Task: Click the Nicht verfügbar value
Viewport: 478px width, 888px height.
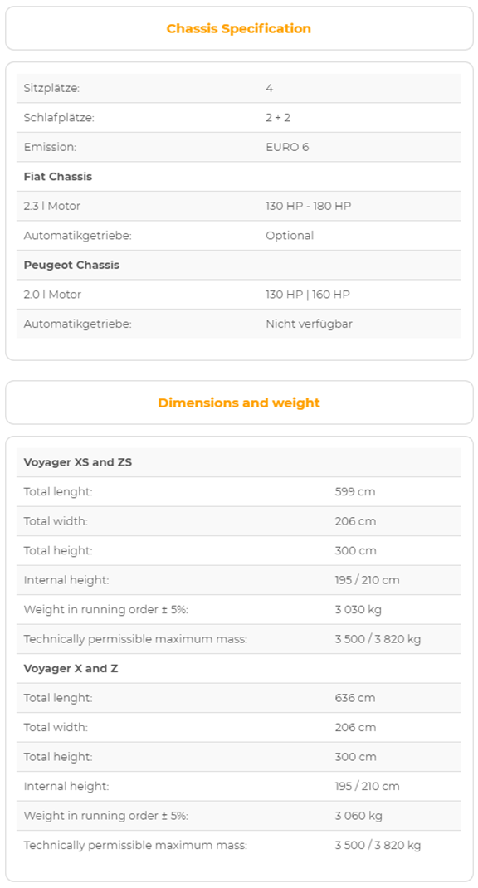Action: 310,324
